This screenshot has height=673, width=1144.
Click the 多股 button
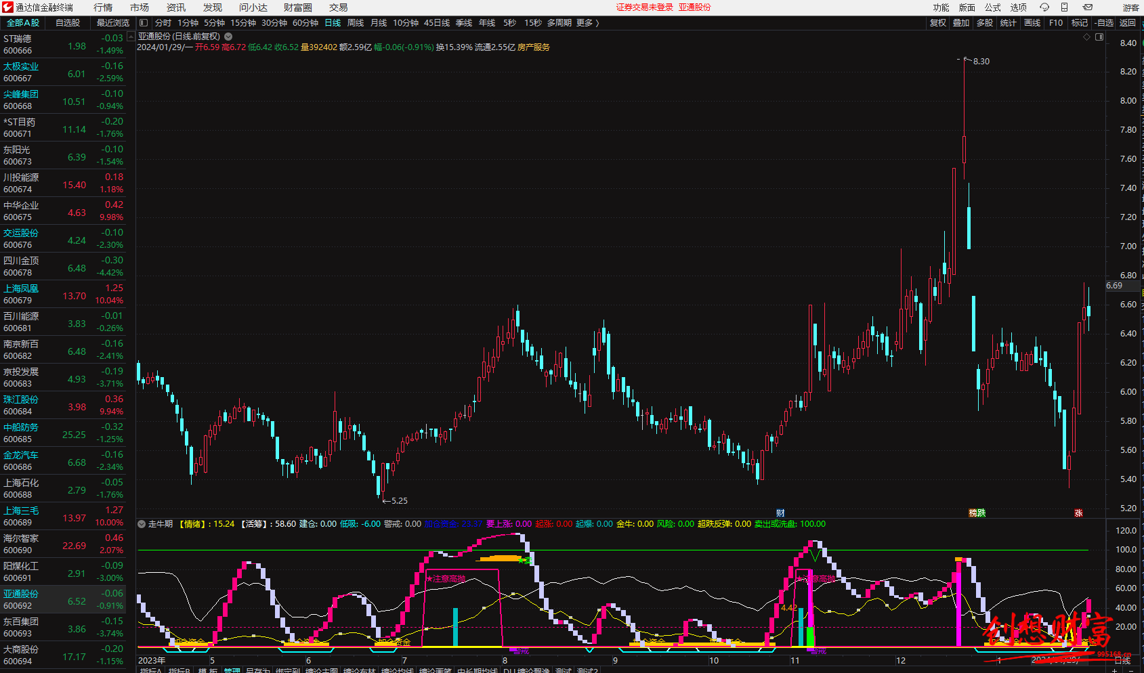point(985,23)
